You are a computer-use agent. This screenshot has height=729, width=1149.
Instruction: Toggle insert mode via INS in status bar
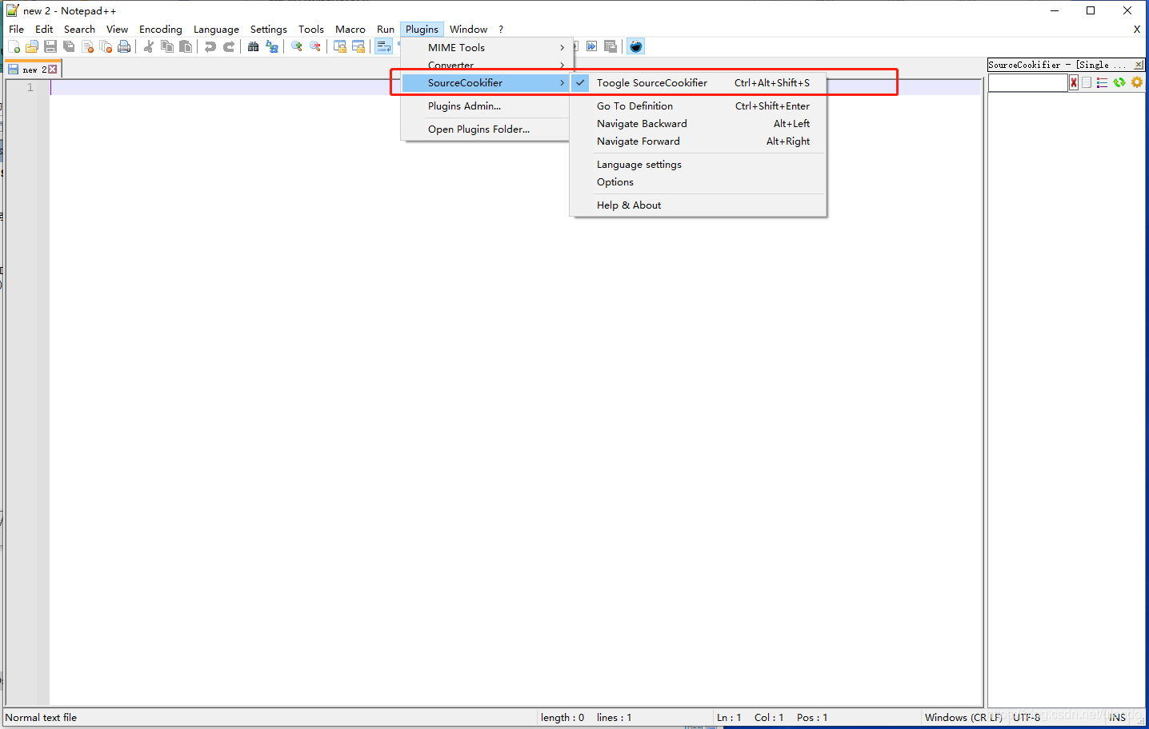point(1118,717)
